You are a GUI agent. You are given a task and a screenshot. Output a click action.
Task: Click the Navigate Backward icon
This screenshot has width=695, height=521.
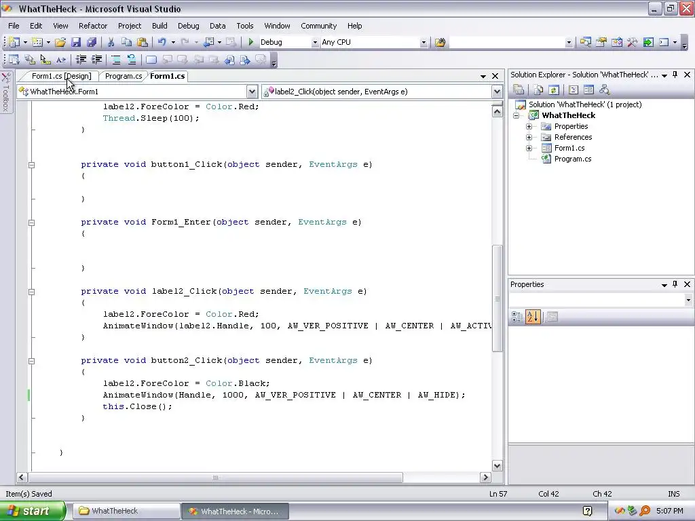point(208,42)
